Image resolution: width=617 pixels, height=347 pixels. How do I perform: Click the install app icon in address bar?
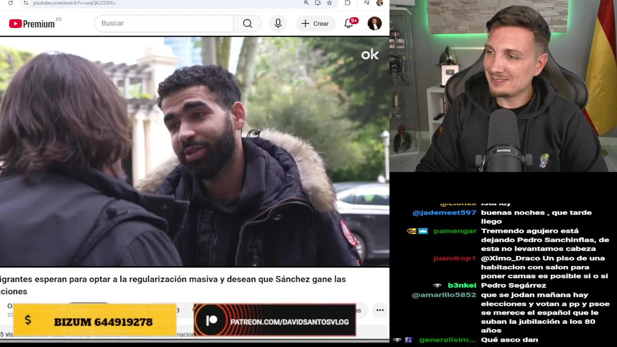pos(318,3)
